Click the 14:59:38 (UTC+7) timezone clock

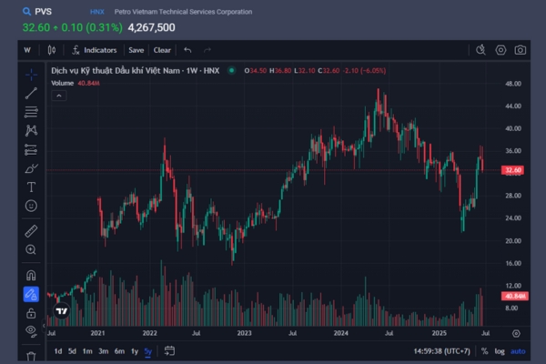point(441,351)
